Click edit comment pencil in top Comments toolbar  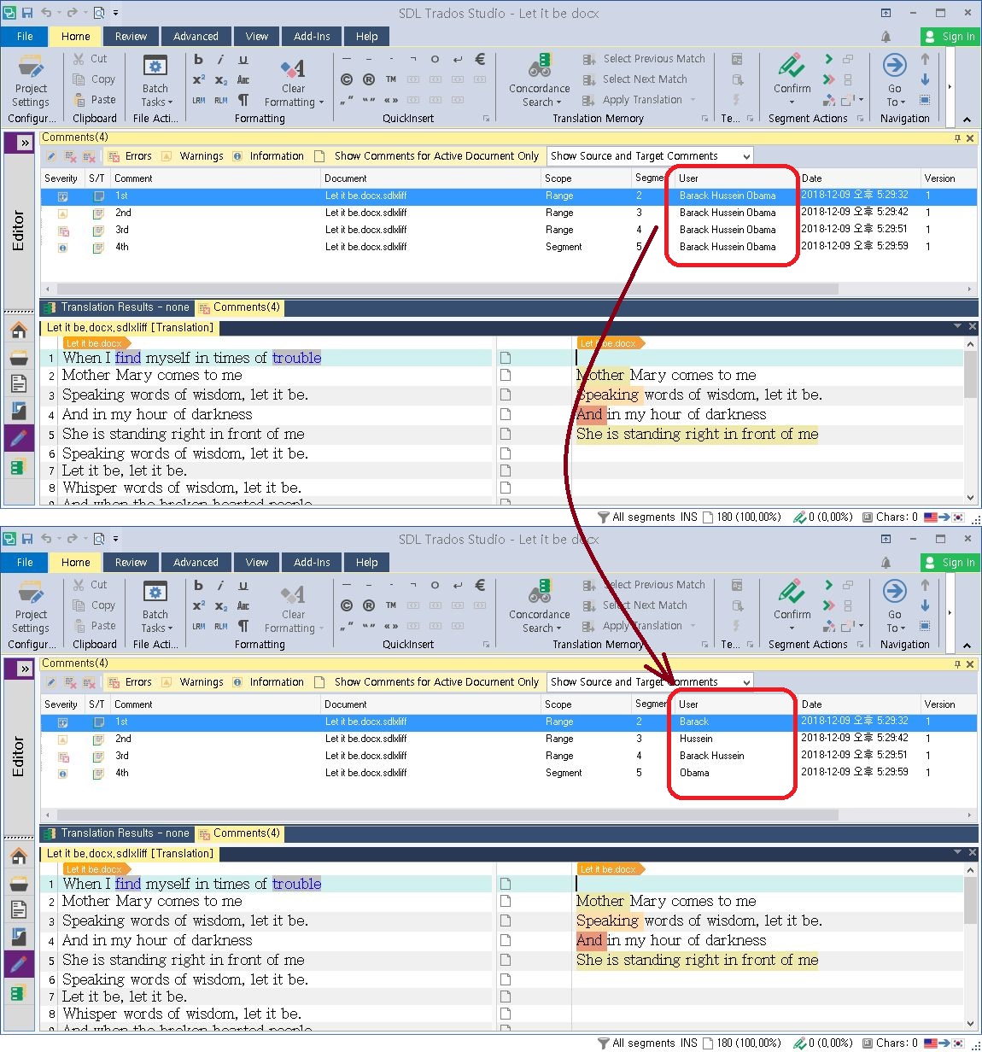pos(52,156)
